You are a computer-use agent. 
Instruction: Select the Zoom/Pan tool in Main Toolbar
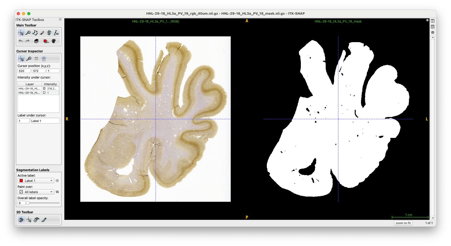coord(28,33)
